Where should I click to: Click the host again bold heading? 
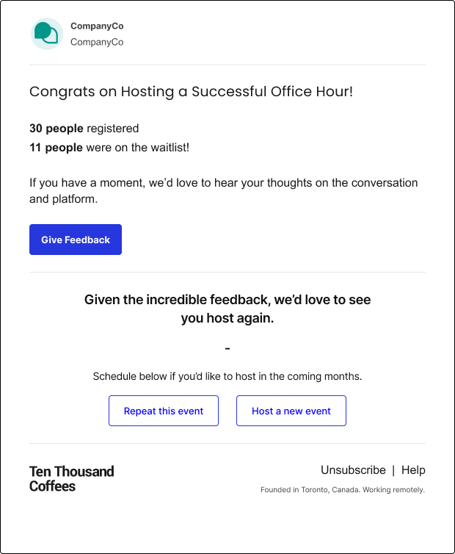coord(227,309)
